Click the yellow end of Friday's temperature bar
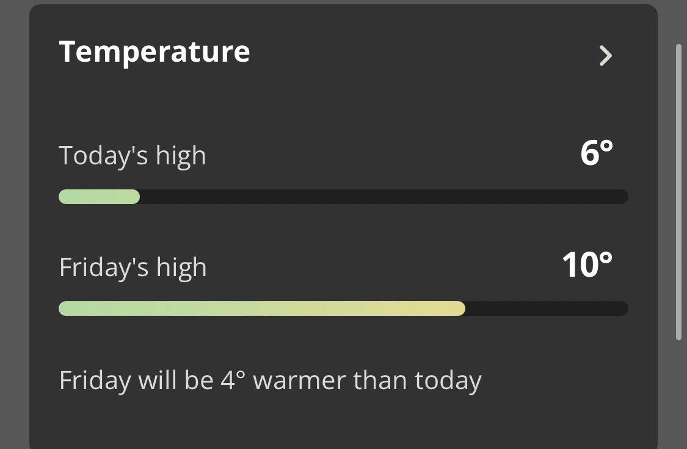The height and width of the screenshot is (449, 687). point(449,308)
